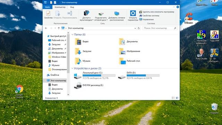Click Управление in the ribbon
Screen dimensions: 222x125
click(146, 19)
